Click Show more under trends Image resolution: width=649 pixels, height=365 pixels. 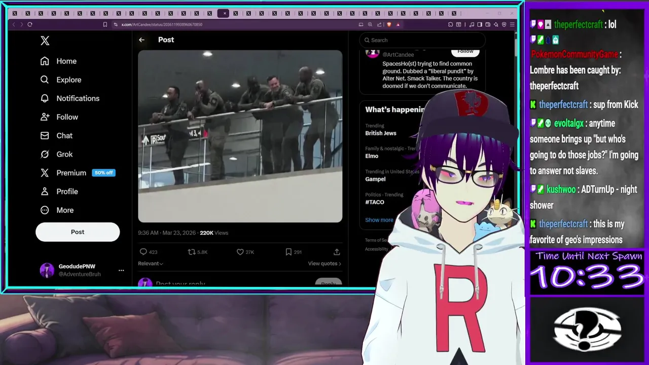coord(379,220)
